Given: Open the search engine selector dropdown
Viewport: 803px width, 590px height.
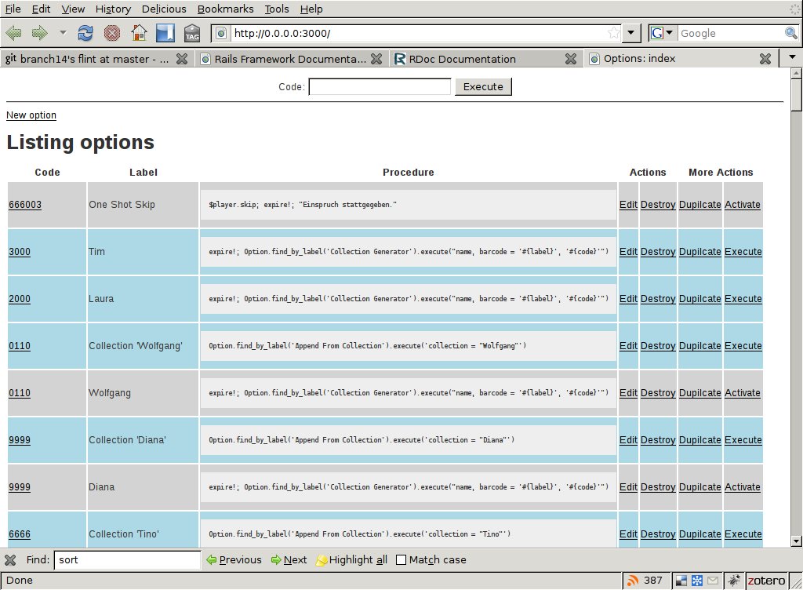Looking at the screenshot, I should [662, 33].
